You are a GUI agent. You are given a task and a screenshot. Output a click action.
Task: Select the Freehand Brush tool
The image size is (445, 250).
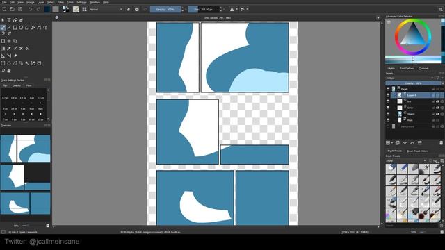tap(3, 28)
